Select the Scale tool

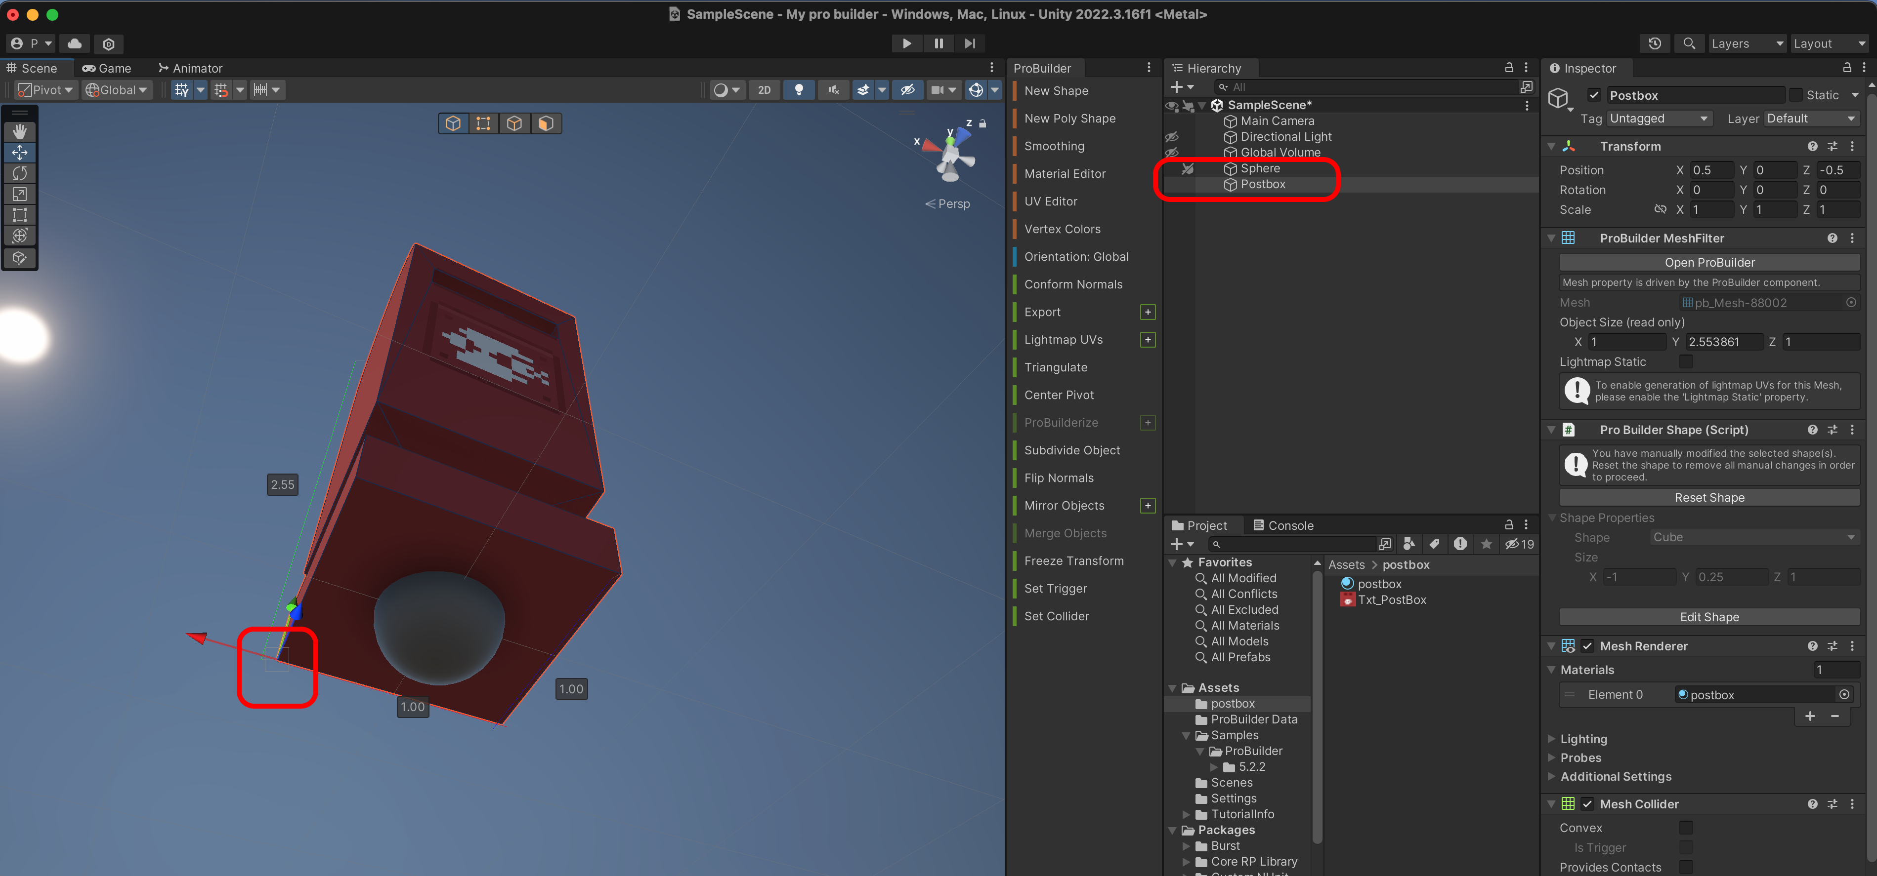pyautogui.click(x=20, y=195)
